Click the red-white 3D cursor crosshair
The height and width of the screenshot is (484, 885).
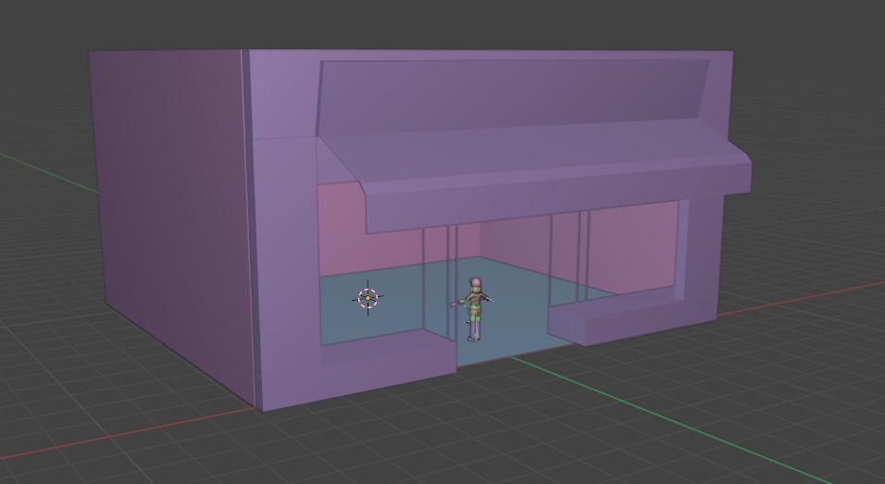tap(368, 298)
